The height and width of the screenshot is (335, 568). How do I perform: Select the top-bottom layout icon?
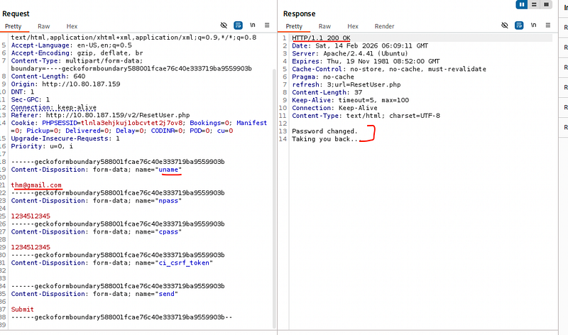tap(534, 4)
